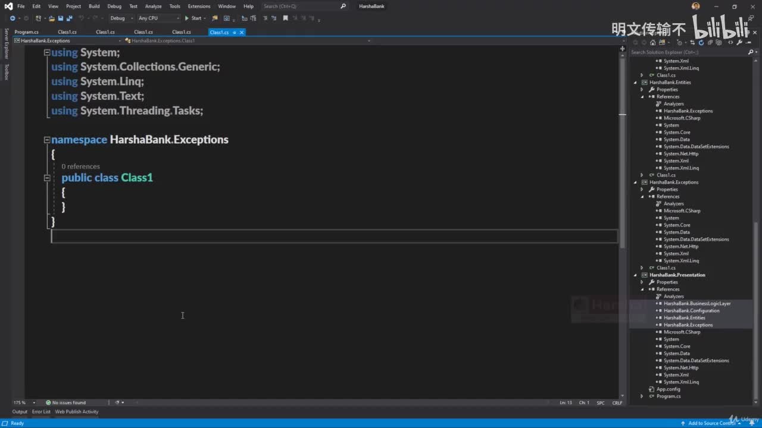Open the Build menu

(x=94, y=6)
